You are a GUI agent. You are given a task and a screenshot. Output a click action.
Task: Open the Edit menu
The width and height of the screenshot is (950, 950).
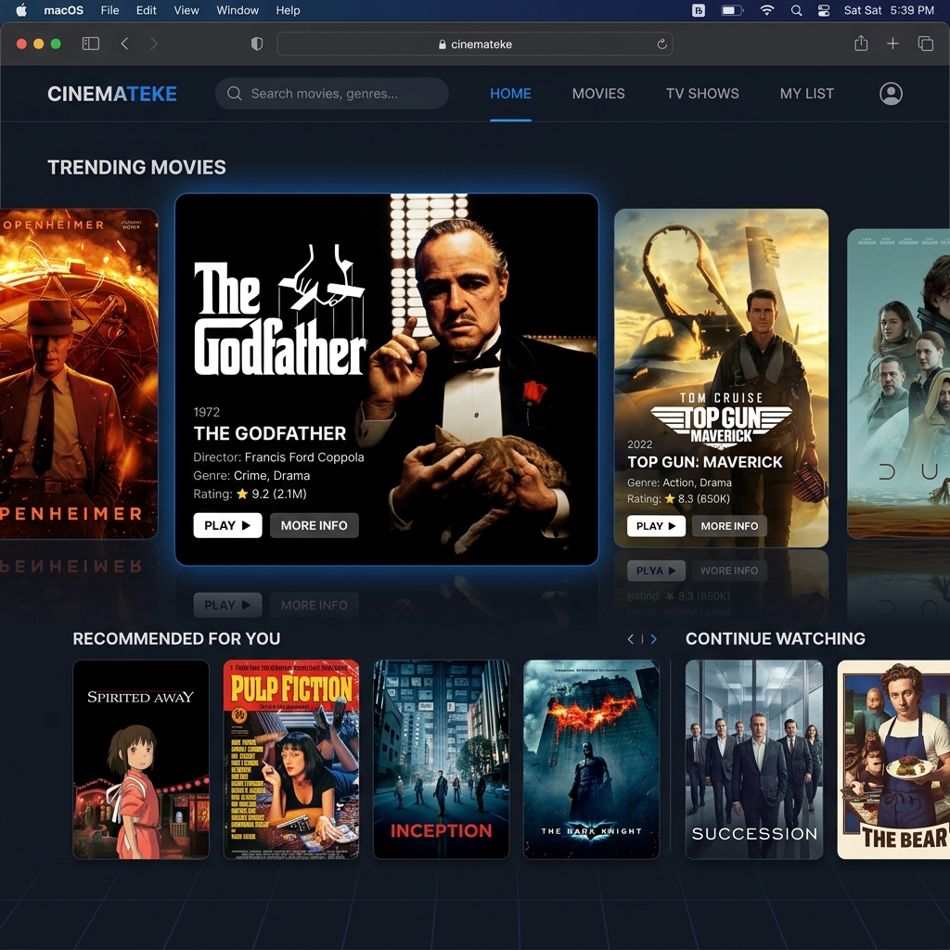[x=146, y=10]
